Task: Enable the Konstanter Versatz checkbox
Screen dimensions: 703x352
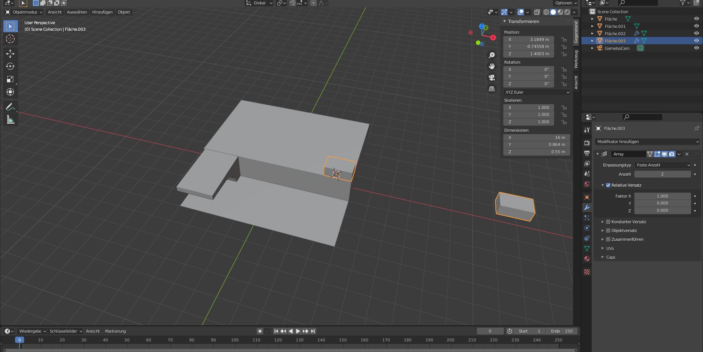Action: 608,222
